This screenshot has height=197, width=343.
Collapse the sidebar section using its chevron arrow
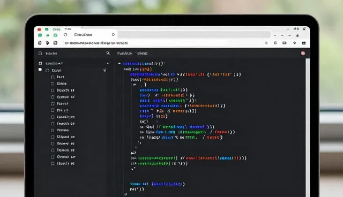coord(108,63)
